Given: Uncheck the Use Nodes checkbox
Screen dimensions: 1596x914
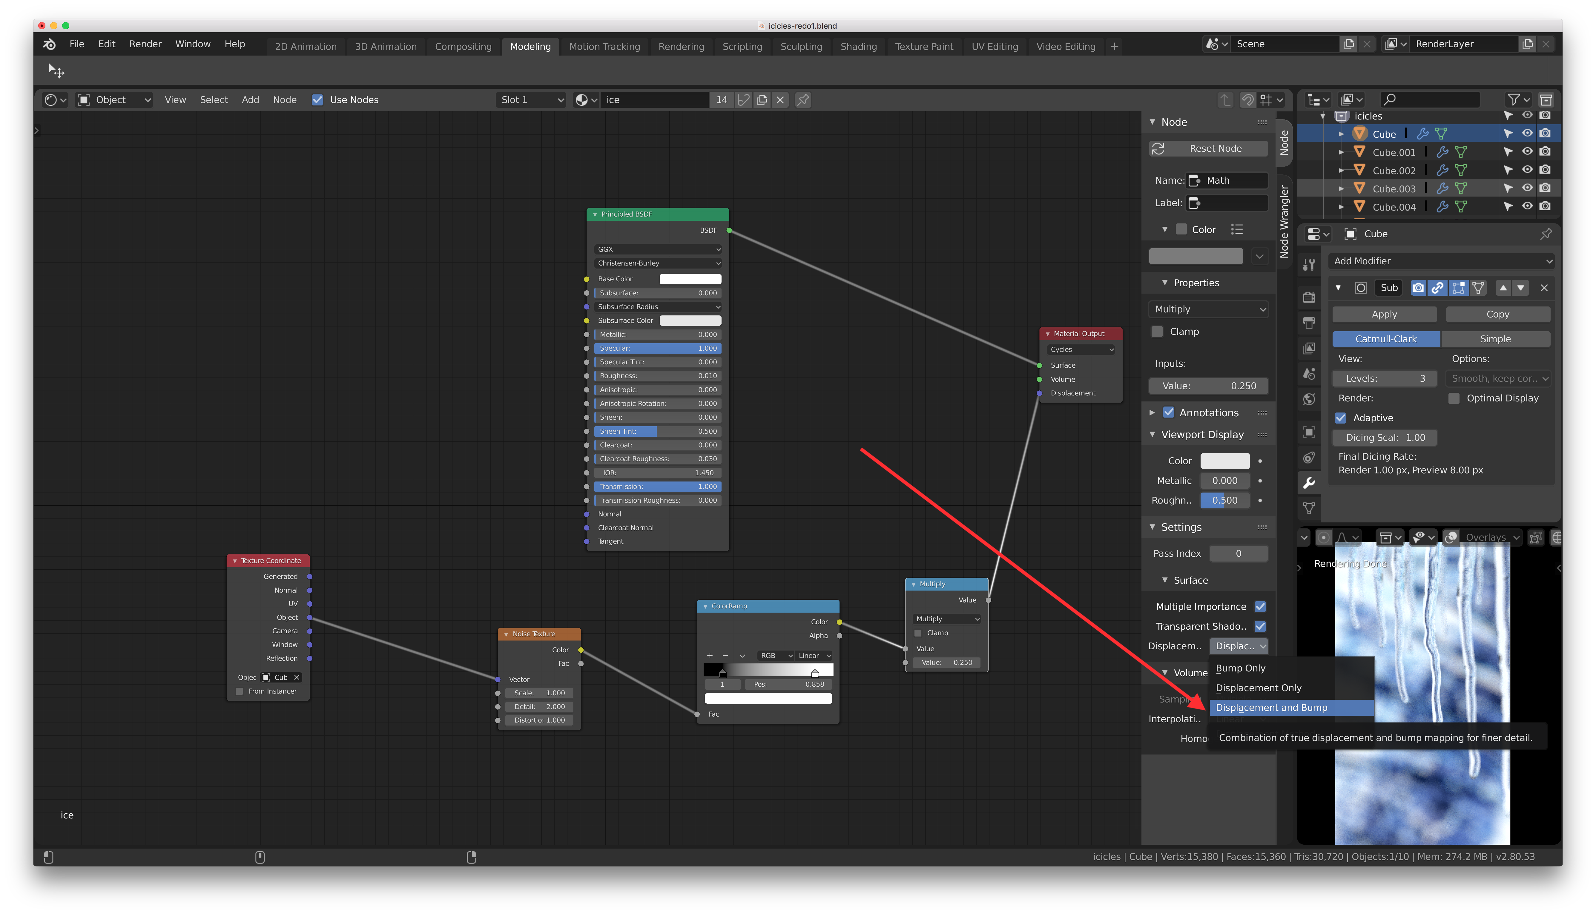Looking at the screenshot, I should [317, 100].
